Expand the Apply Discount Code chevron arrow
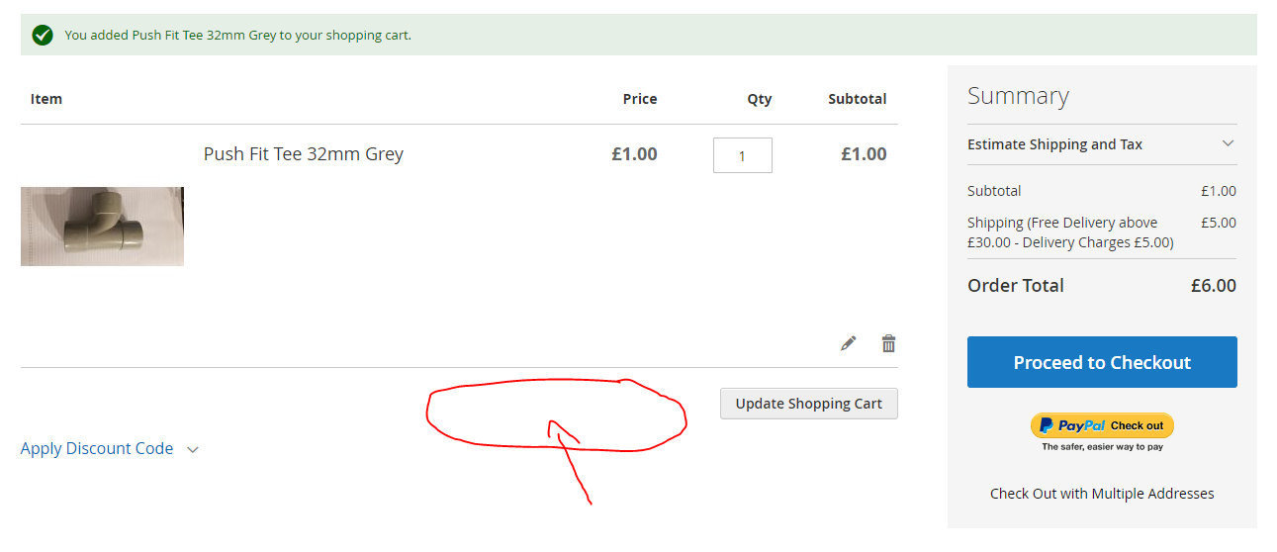 tap(193, 449)
